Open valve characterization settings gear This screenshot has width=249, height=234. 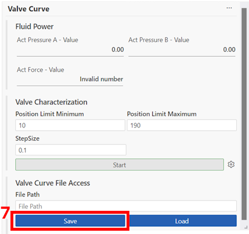pyautogui.click(x=231, y=164)
